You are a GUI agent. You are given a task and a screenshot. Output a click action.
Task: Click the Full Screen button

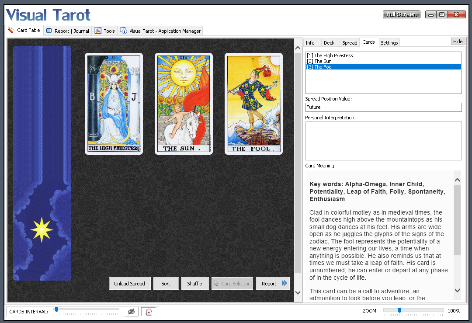[402, 14]
